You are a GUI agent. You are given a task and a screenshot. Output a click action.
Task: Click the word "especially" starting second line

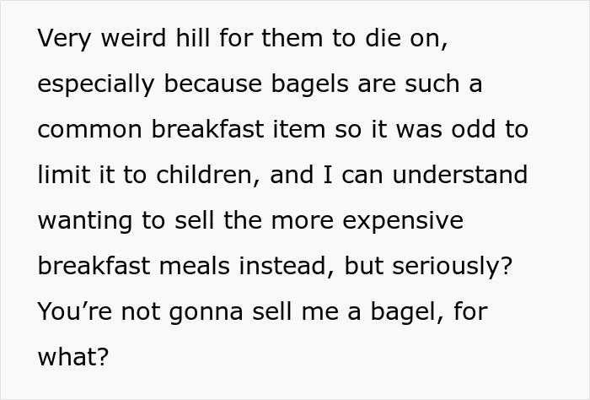tap(96, 84)
